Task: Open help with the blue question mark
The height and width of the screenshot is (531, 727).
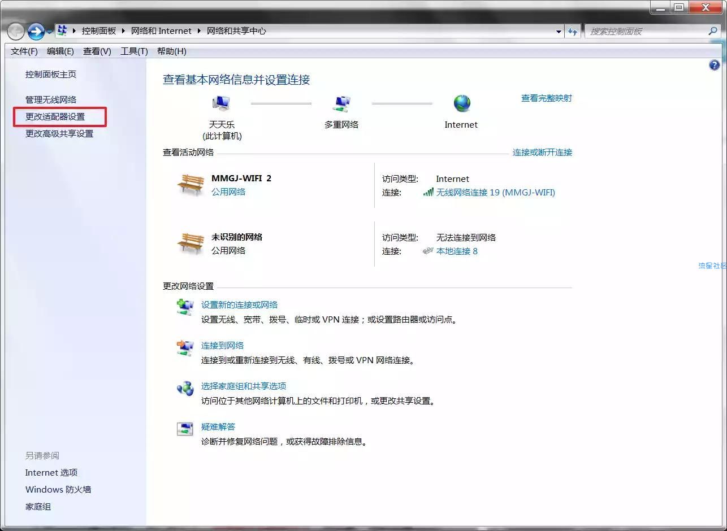Action: [x=714, y=66]
